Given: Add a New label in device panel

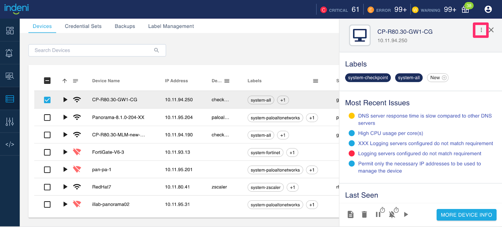Looking at the screenshot, I should [x=438, y=78].
